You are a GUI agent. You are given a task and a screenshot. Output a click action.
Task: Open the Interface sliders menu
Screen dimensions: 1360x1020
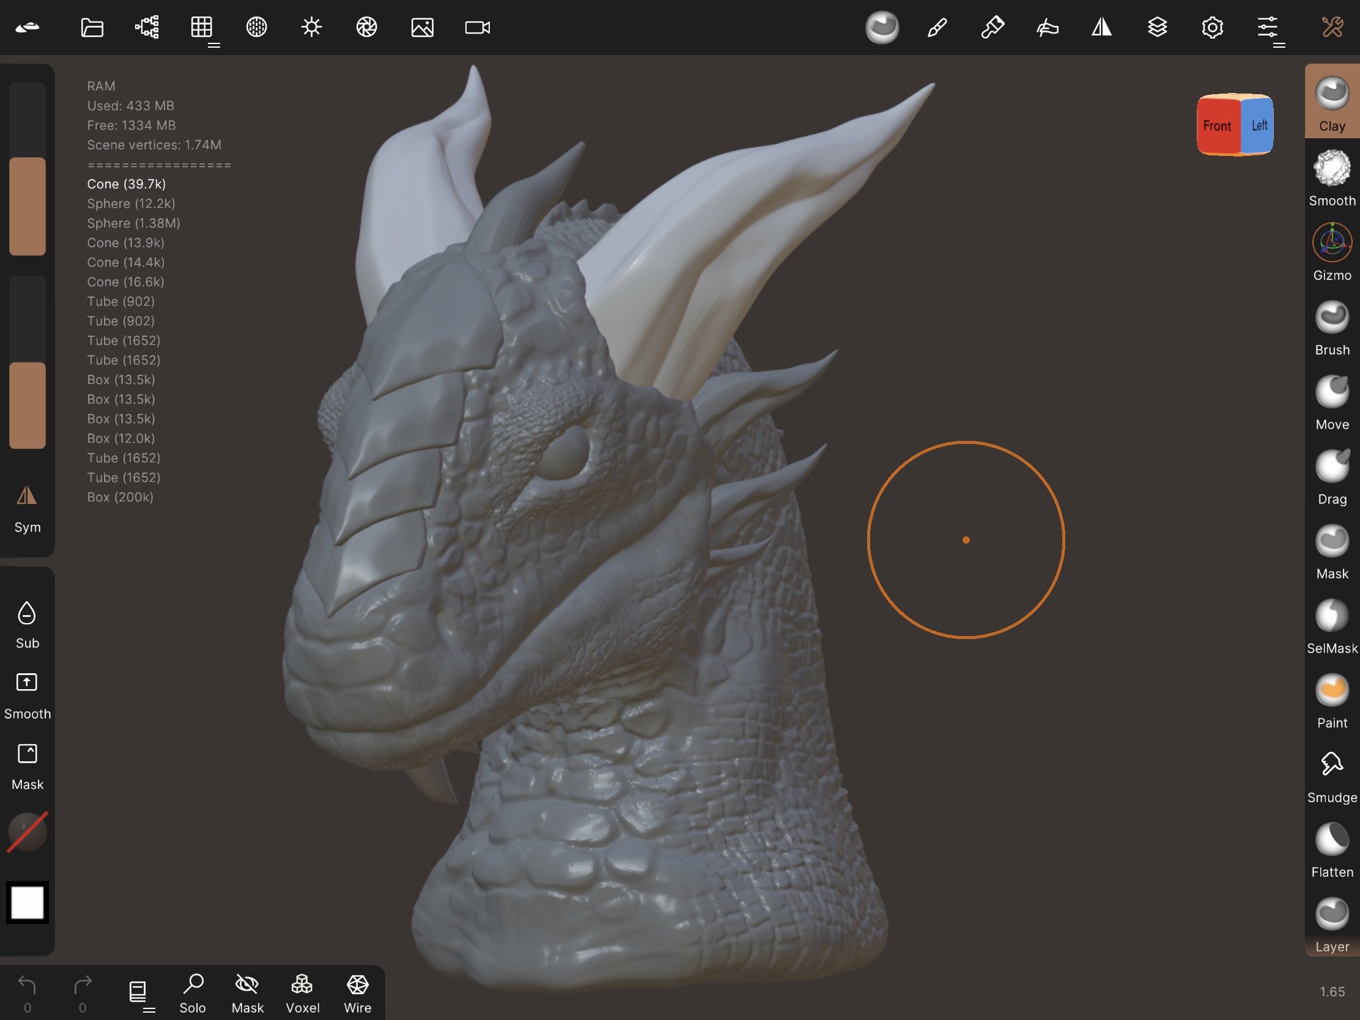click(1267, 27)
